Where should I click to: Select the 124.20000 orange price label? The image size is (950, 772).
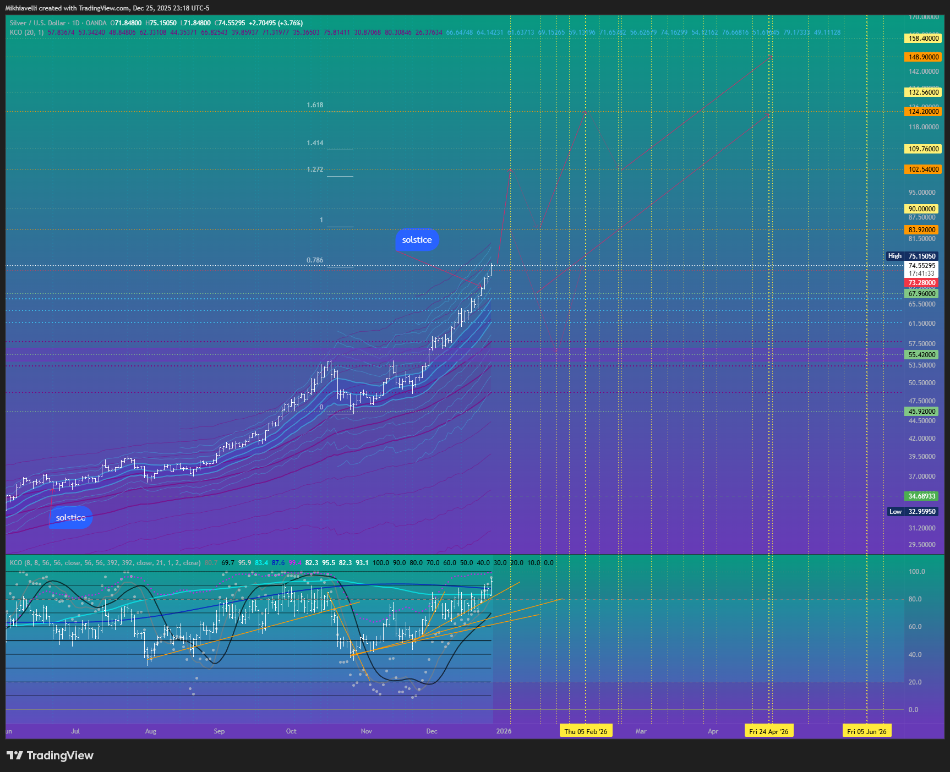click(x=923, y=112)
